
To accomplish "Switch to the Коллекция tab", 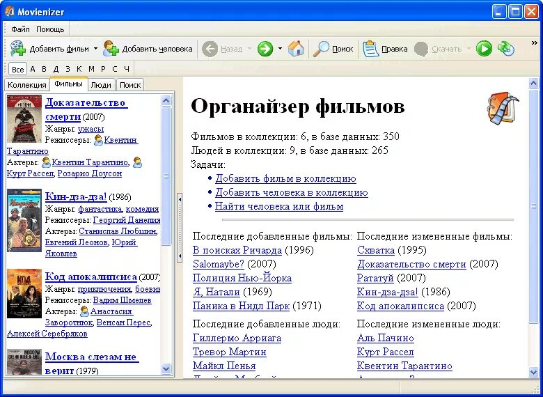I will click(26, 85).
